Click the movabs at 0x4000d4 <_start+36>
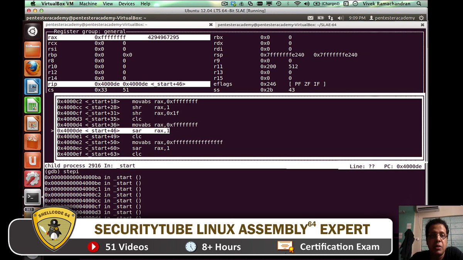 coord(127,125)
